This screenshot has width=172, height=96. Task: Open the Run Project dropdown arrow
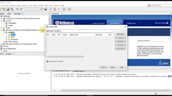(x=62, y=9)
